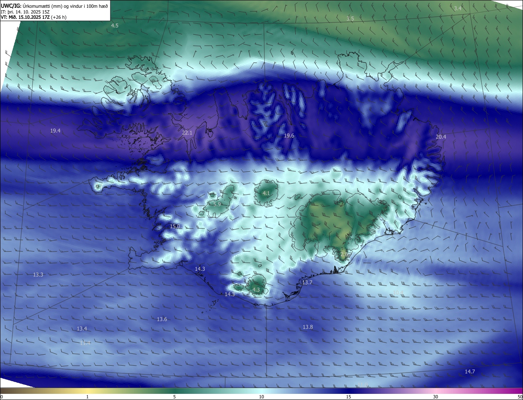Click the 10 tick on the colour scale
523x400 pixels.
pos(261,397)
